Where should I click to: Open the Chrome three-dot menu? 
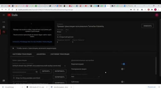[x=159, y=9]
